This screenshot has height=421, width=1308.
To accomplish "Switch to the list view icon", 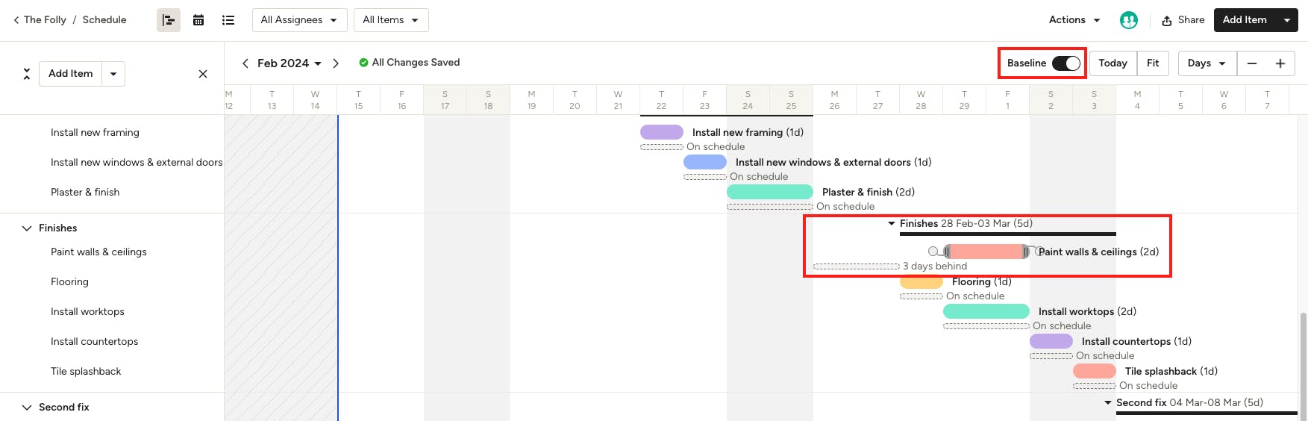I will pyautogui.click(x=228, y=20).
